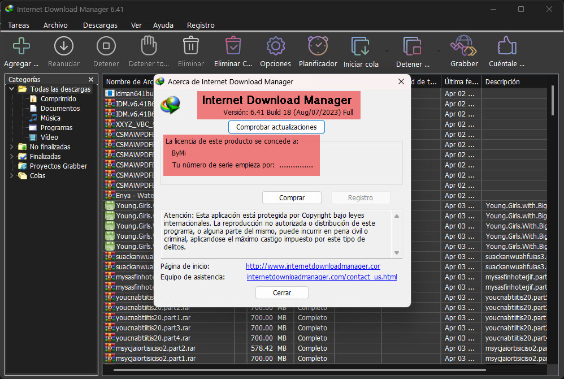This screenshot has width=564, height=379.
Task: Open the Descargas menu
Action: pos(100,25)
